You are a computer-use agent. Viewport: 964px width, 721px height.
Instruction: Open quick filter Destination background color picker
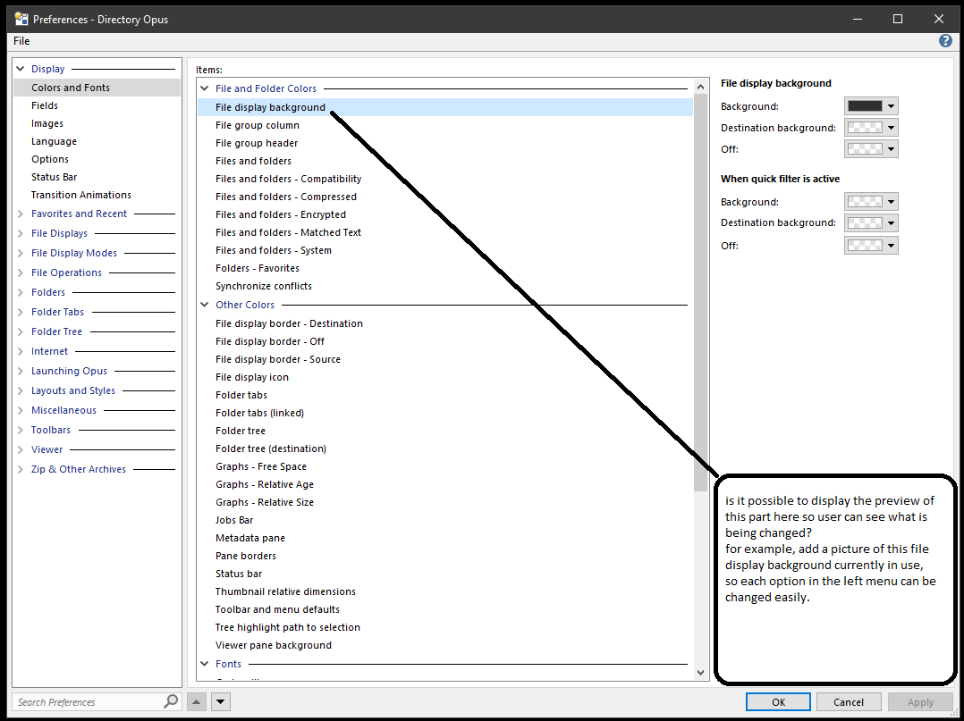click(871, 223)
